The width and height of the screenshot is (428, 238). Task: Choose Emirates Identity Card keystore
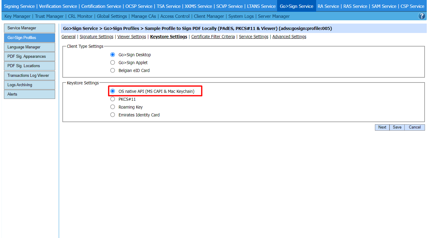click(x=113, y=115)
